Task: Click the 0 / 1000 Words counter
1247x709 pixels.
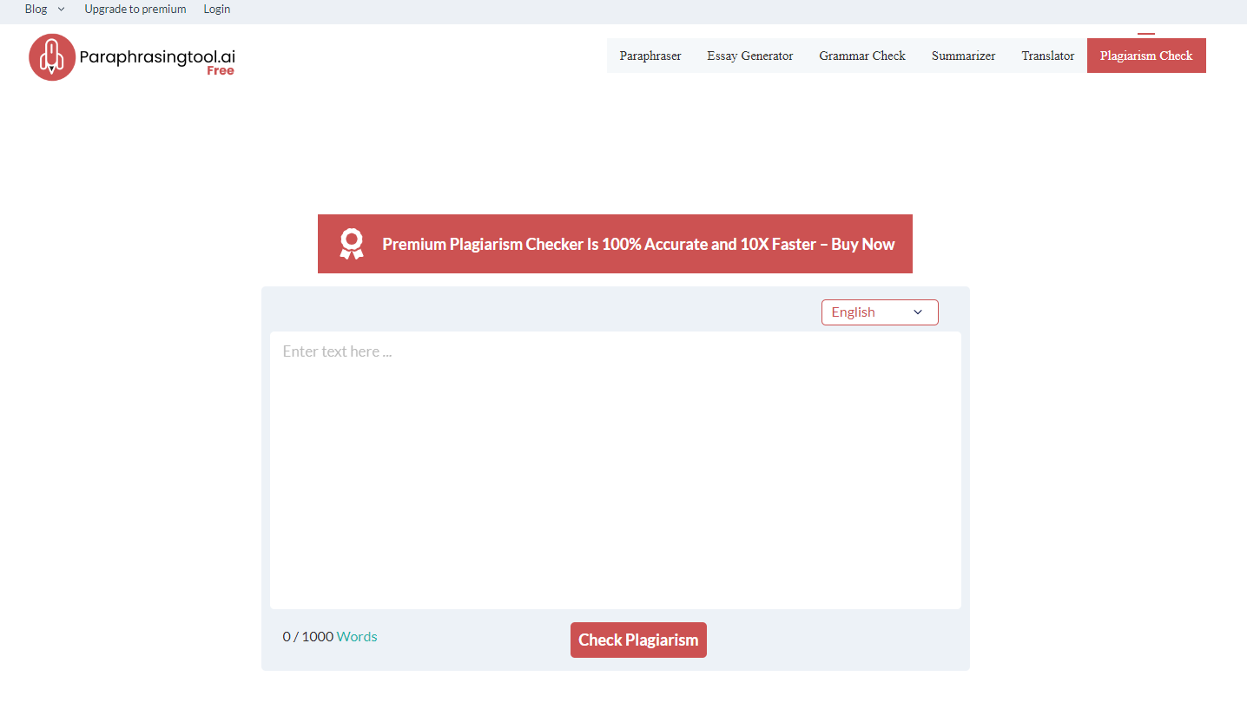Action: [x=330, y=637]
